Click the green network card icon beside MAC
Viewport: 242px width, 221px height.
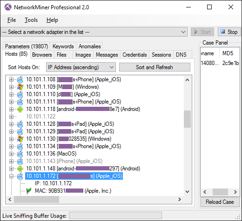pyautogui.click(x=29, y=191)
